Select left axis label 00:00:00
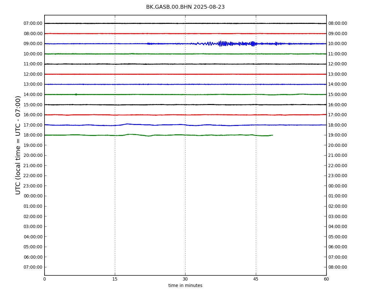Screen dimensions: 371x306 point(33,196)
